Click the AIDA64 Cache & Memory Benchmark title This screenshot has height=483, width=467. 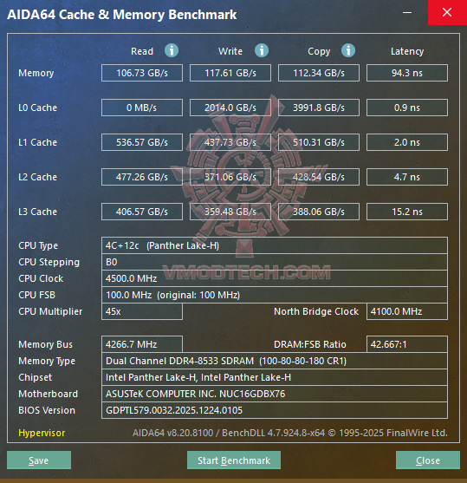[122, 15]
